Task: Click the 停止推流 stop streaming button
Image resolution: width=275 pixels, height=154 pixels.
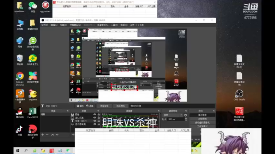Action: tap(202, 115)
